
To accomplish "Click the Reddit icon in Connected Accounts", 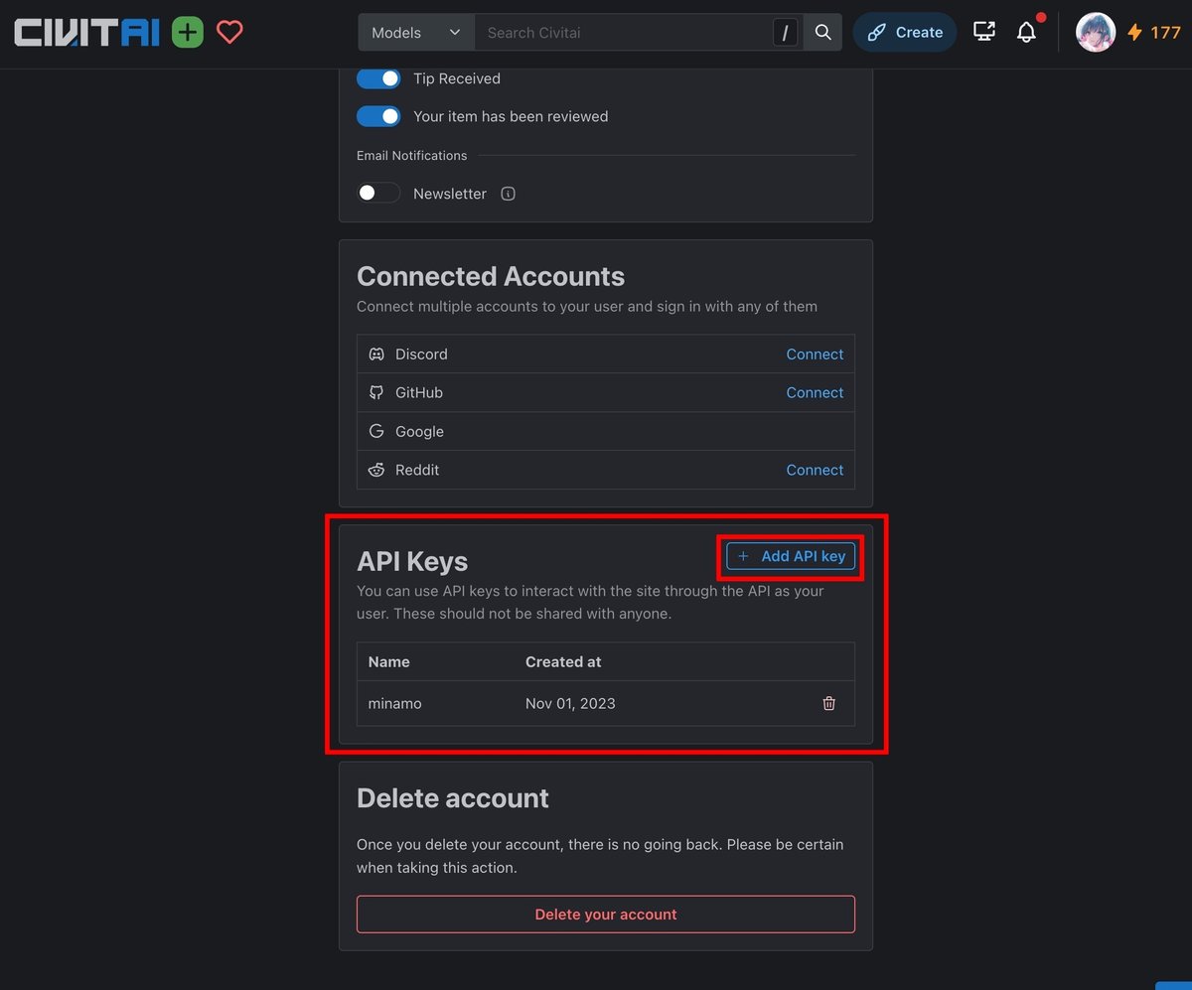I will point(376,470).
